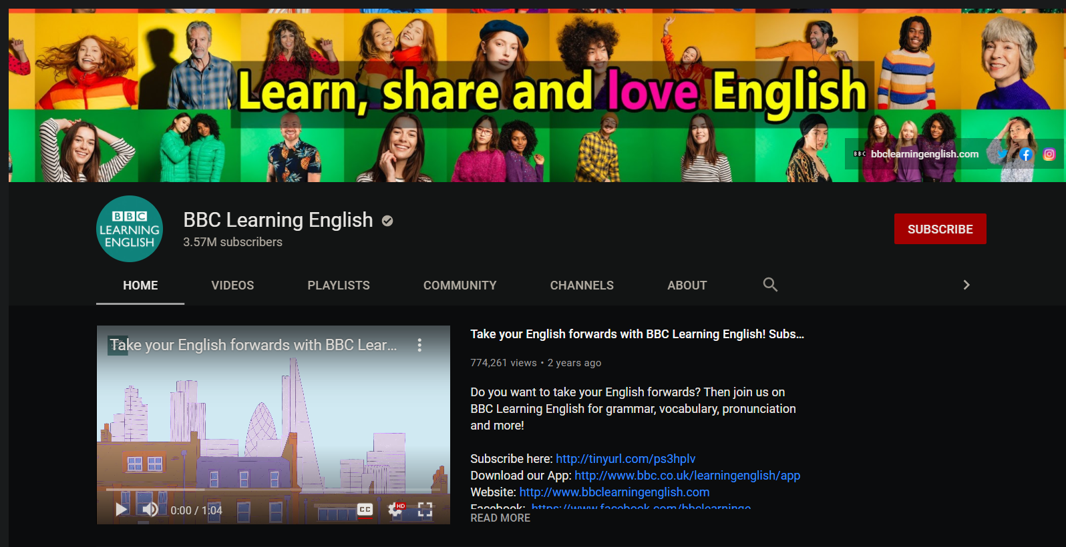The height and width of the screenshot is (547, 1066).
Task: Open the tinyurl.com/ps3hplv subscribe link
Action: [x=626, y=459]
